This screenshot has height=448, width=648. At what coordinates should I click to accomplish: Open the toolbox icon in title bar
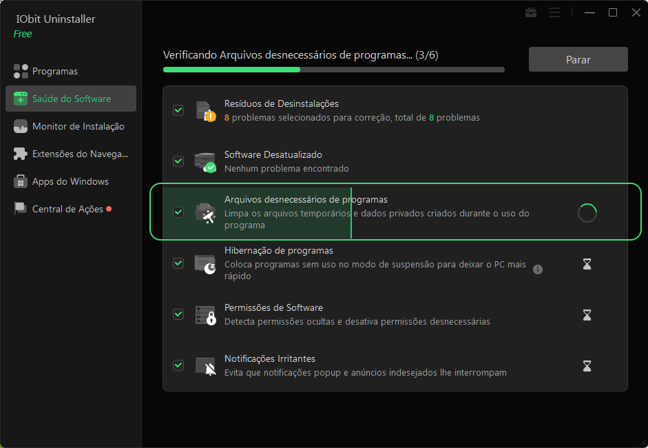coord(531,13)
